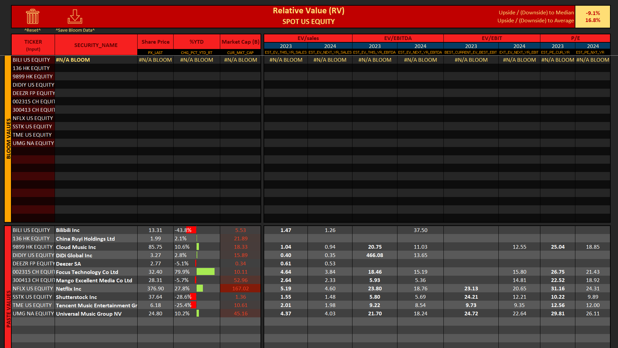Click the Focus Technology 79.9% YTD bar cell
Viewport: 618px width, 348px height.
(197, 272)
